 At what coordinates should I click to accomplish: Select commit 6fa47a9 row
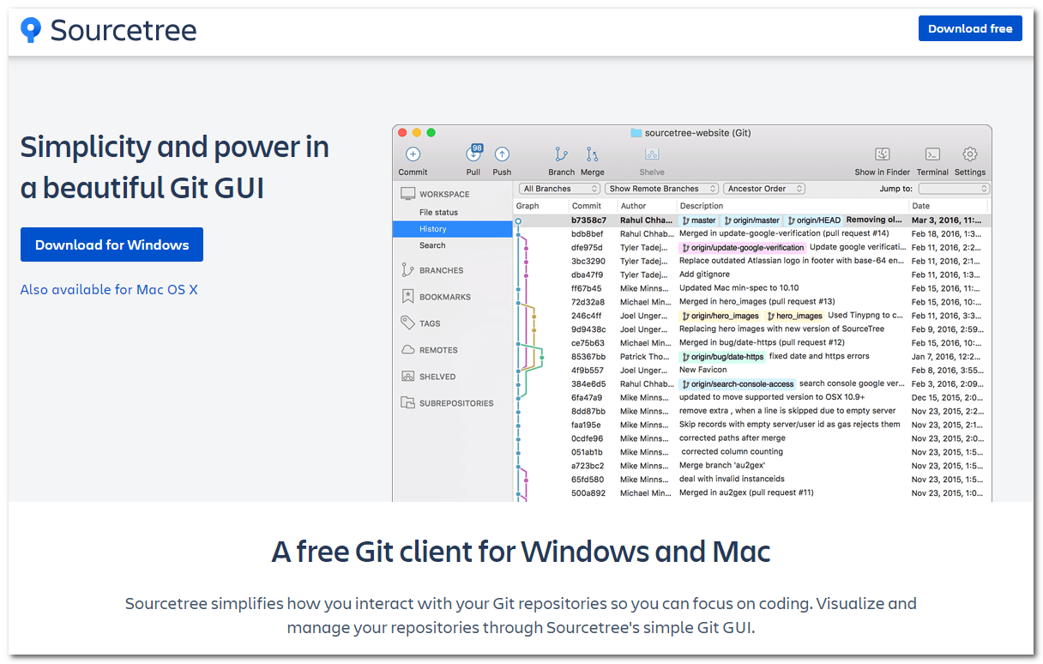(752, 397)
